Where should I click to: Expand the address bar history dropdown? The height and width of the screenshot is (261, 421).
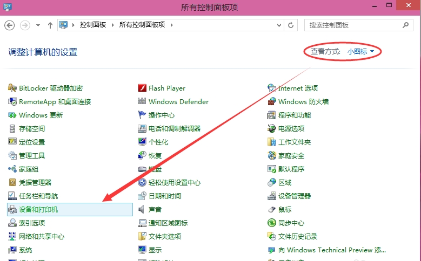pyautogui.click(x=279, y=25)
